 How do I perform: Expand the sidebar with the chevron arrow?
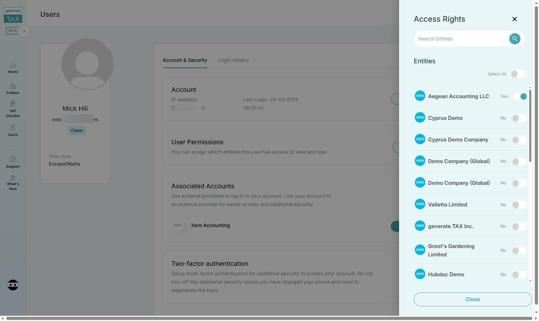pyautogui.click(x=24, y=31)
